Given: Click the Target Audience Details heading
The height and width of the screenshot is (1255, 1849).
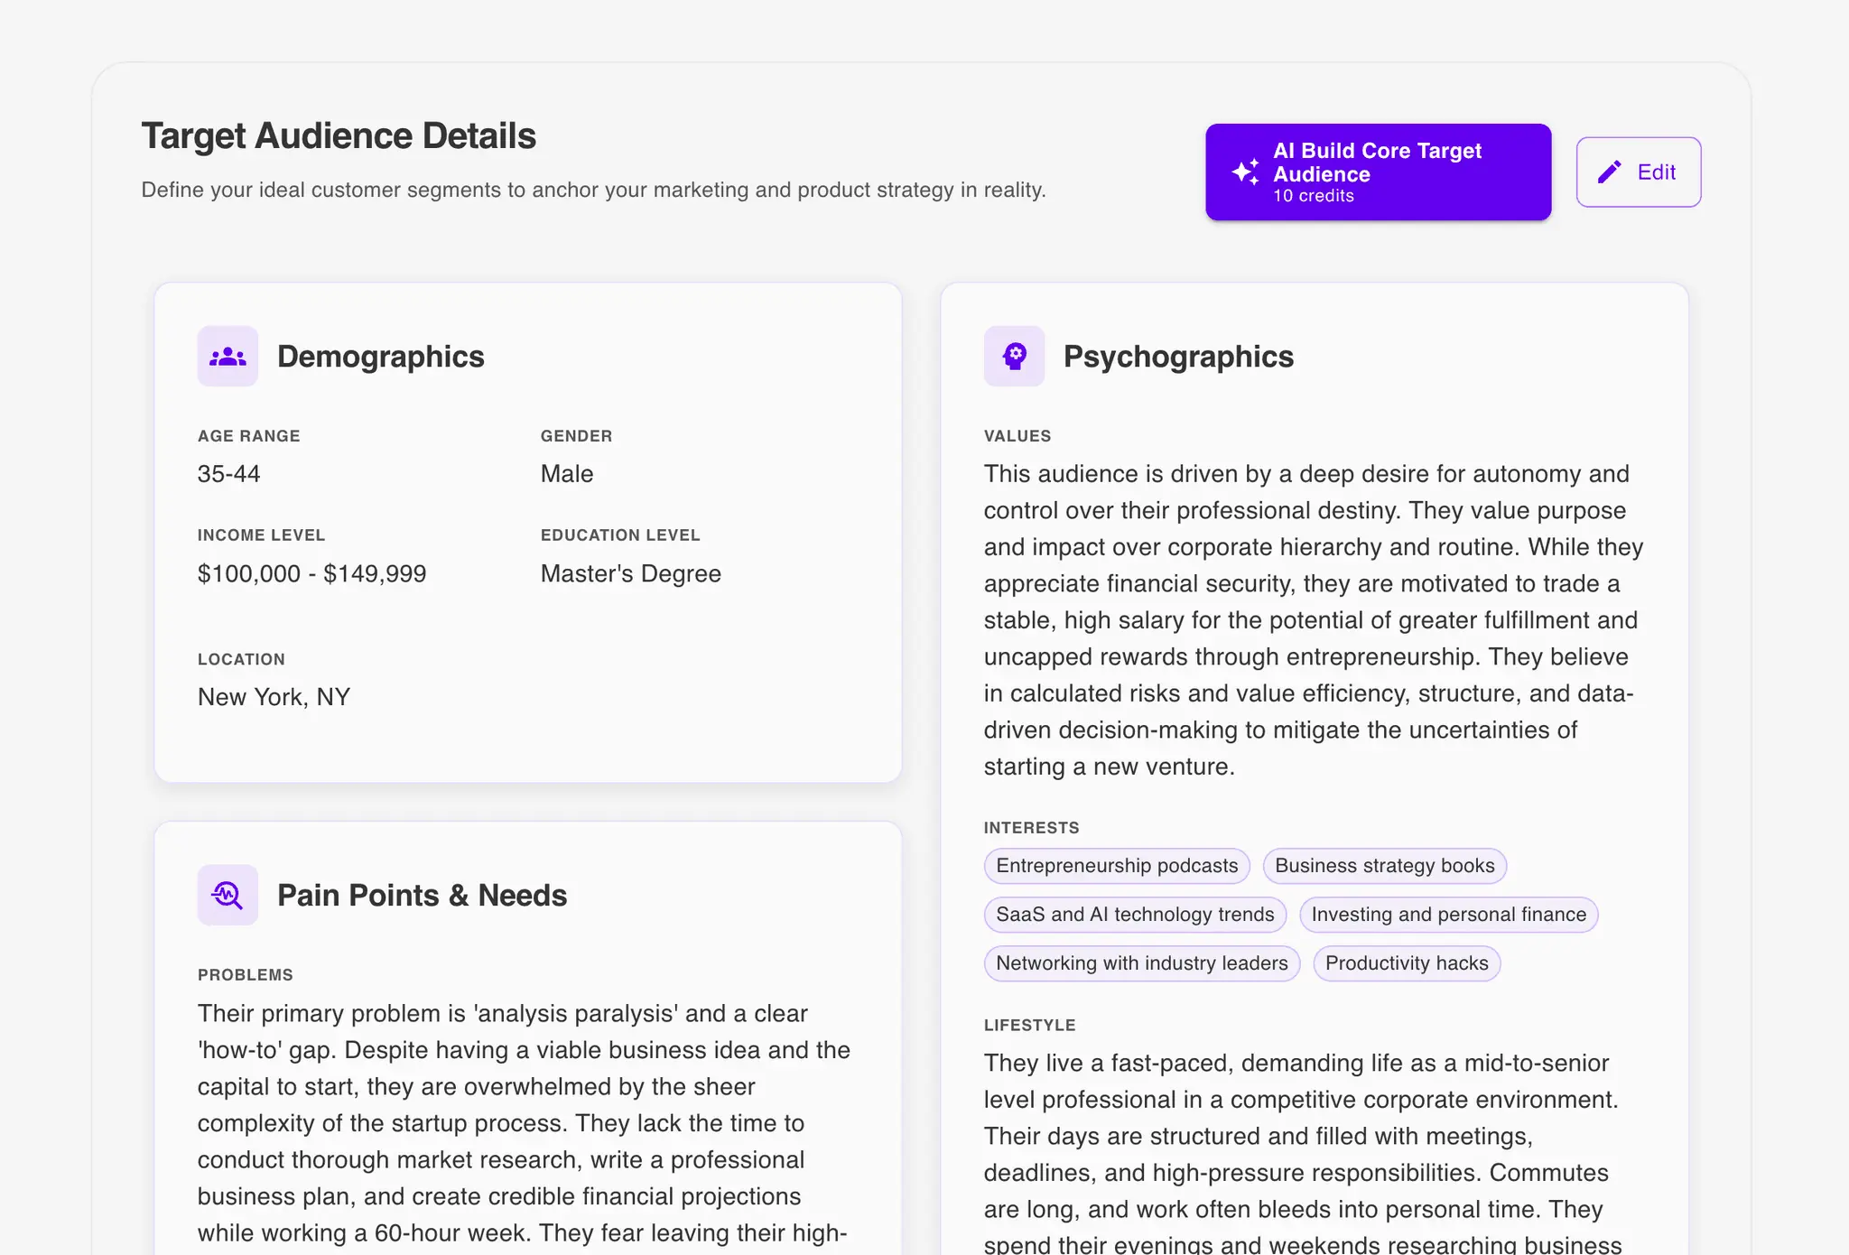Looking at the screenshot, I should (x=339, y=135).
